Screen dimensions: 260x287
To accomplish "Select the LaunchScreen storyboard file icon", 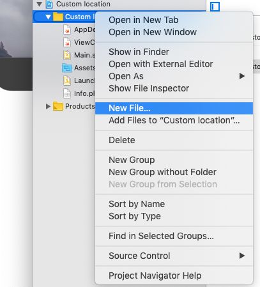I will pos(67,81).
